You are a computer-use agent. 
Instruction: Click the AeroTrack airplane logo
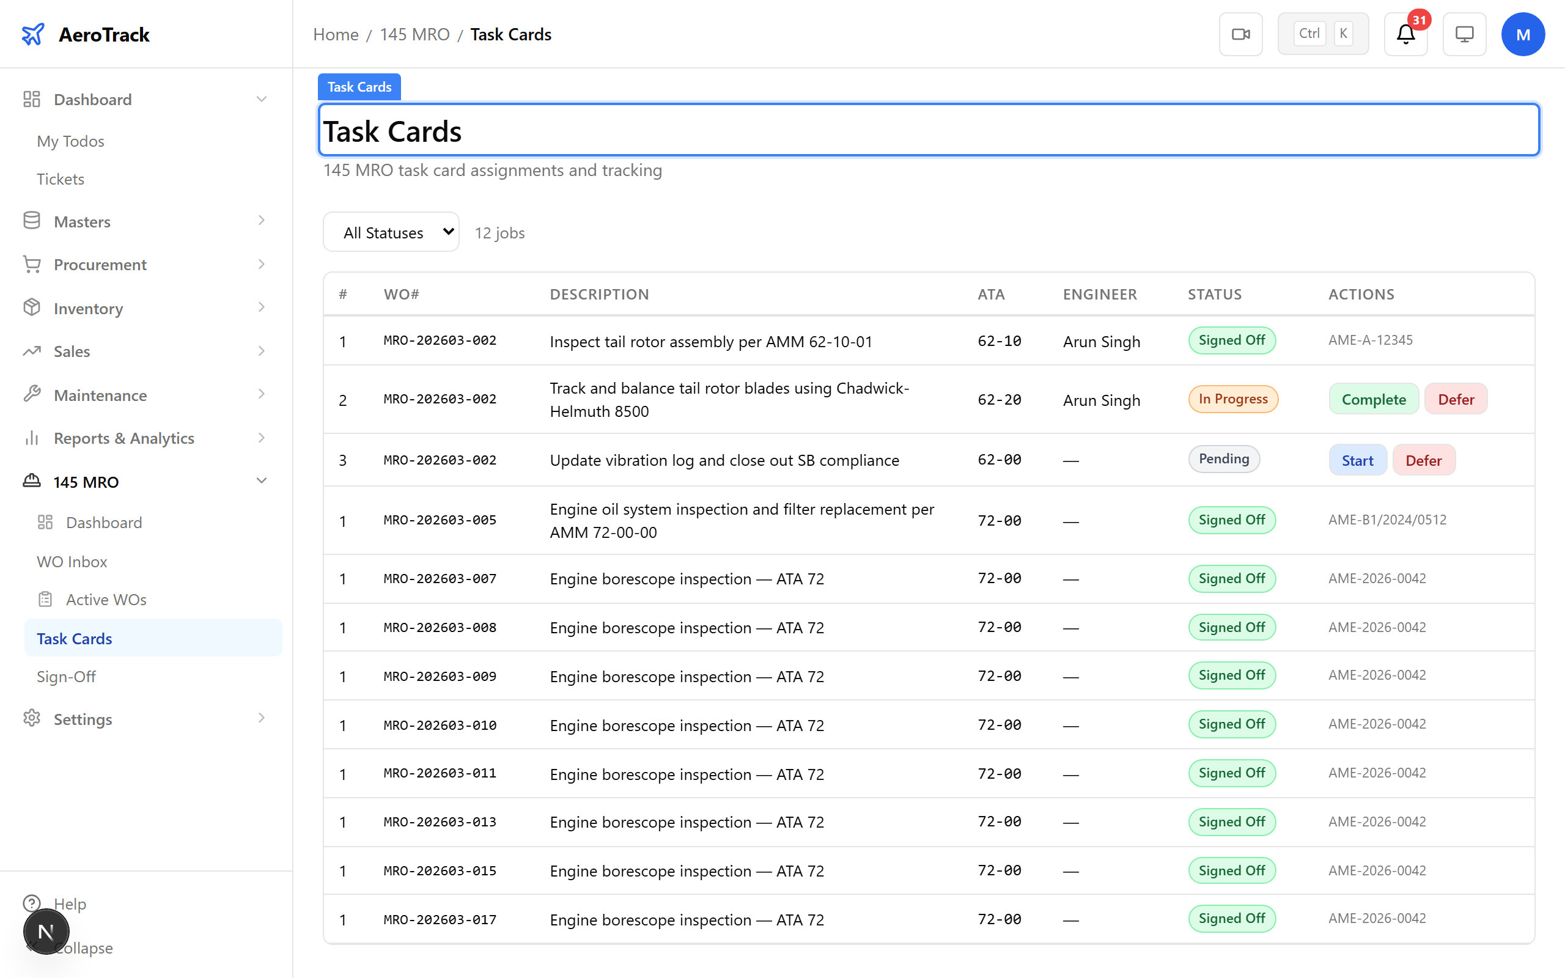coord(33,34)
